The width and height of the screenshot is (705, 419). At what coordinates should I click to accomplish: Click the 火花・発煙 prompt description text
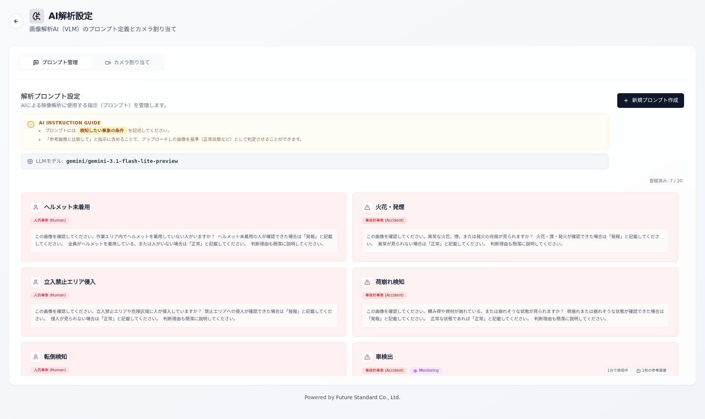point(515,240)
